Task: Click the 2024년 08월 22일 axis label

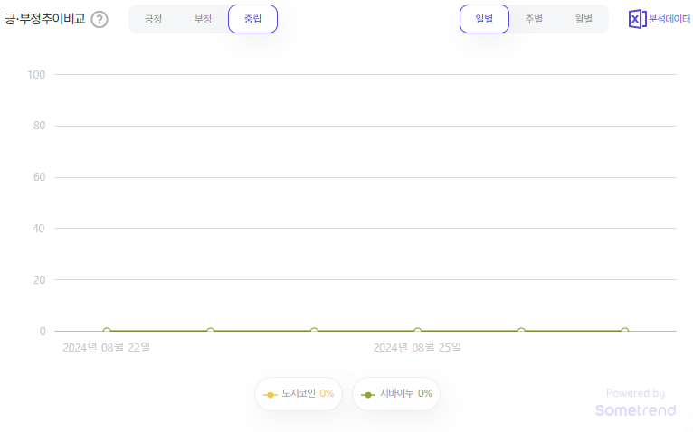Action: (x=107, y=348)
